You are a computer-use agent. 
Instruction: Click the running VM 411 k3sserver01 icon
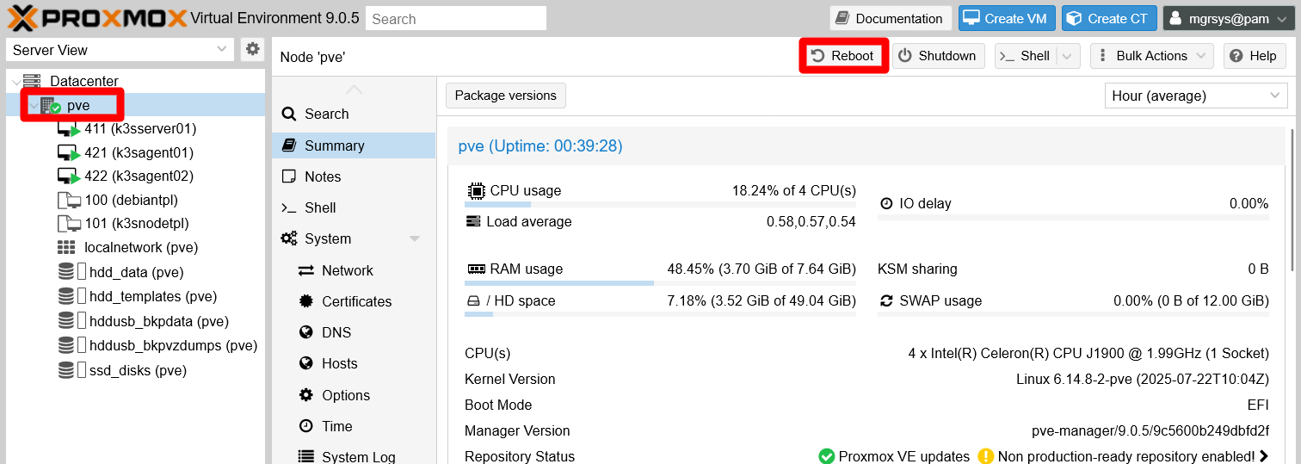pyautogui.click(x=68, y=129)
